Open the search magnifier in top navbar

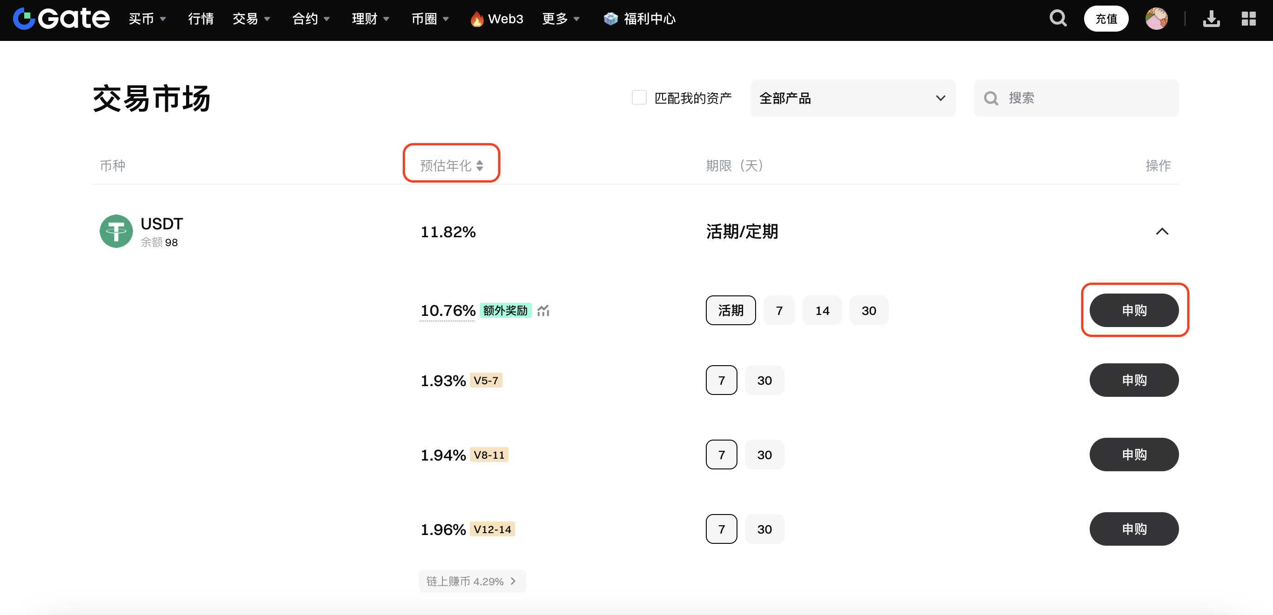(x=1058, y=19)
